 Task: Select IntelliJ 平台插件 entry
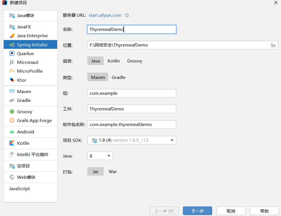click(30, 154)
